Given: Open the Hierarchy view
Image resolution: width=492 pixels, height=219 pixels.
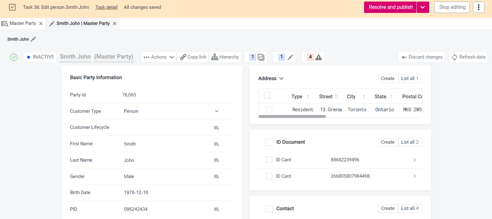Looking at the screenshot, I should (225, 57).
